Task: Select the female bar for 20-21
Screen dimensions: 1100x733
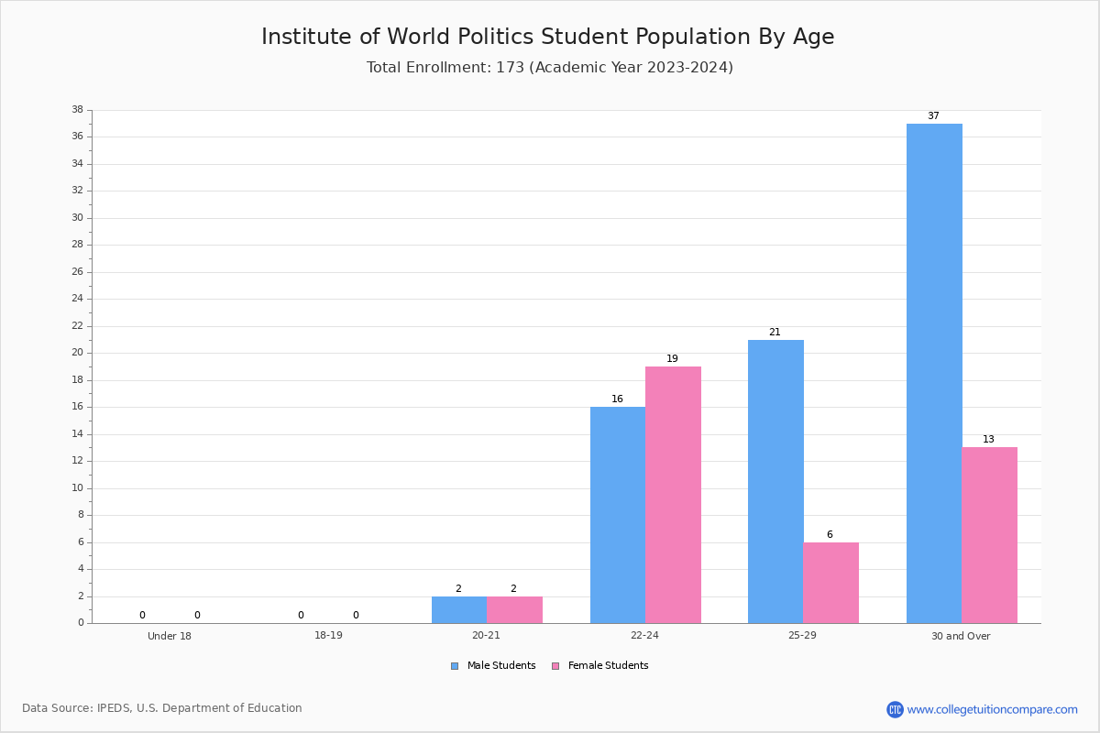Action: pyautogui.click(x=515, y=610)
